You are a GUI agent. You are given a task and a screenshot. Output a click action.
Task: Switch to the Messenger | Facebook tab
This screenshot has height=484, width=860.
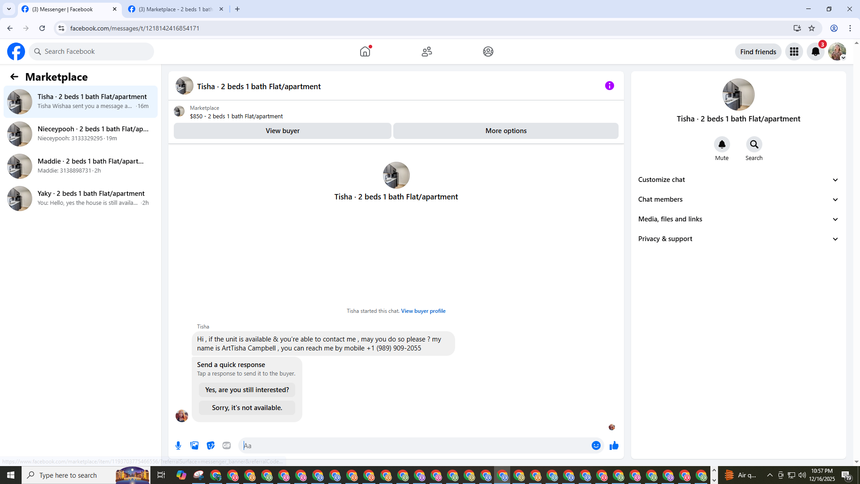[69, 9]
